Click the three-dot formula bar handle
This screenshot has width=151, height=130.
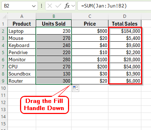[x=42, y=6]
